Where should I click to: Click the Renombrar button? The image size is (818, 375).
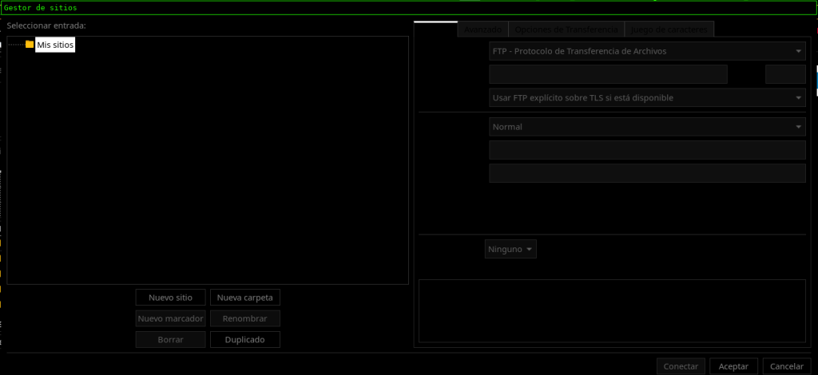click(x=245, y=318)
